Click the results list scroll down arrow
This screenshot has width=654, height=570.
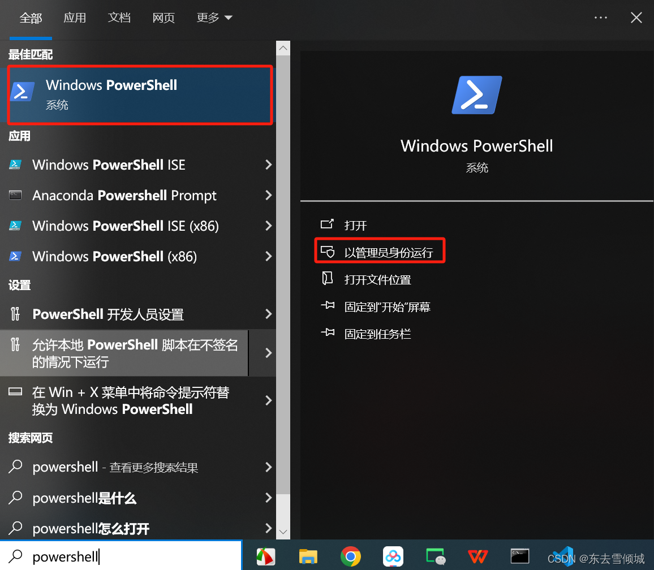point(283,532)
